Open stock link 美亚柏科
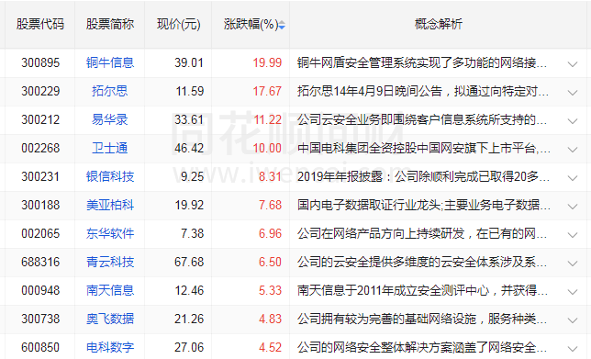The image size is (591, 359). [110, 205]
